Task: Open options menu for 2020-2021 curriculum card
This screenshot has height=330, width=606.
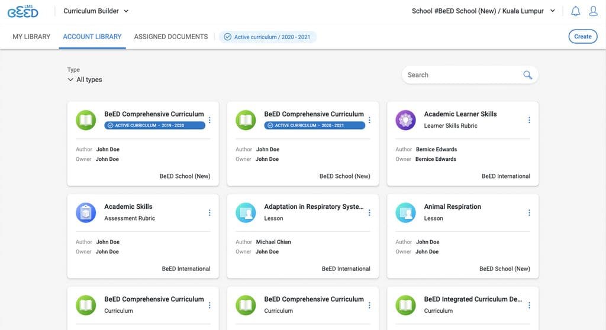Action: click(x=369, y=120)
